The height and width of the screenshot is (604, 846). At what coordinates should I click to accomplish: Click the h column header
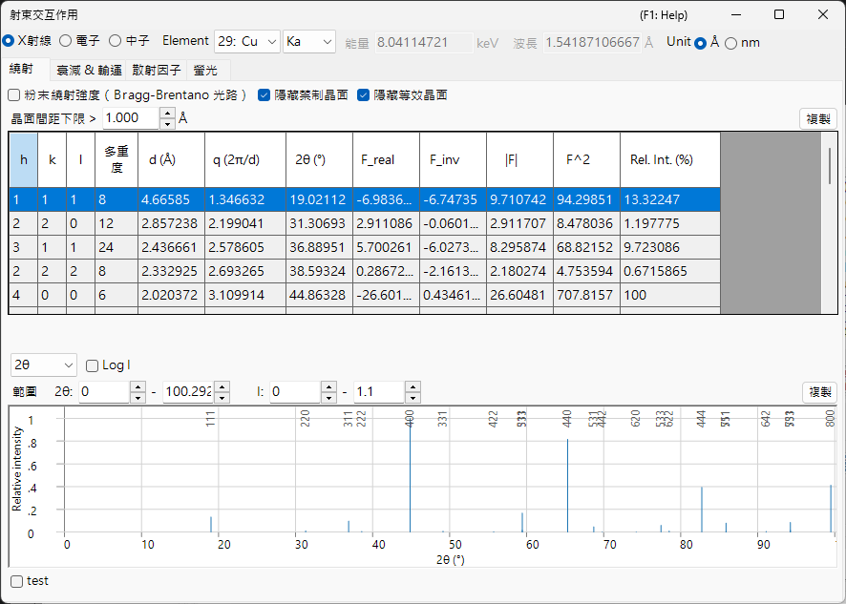click(23, 160)
